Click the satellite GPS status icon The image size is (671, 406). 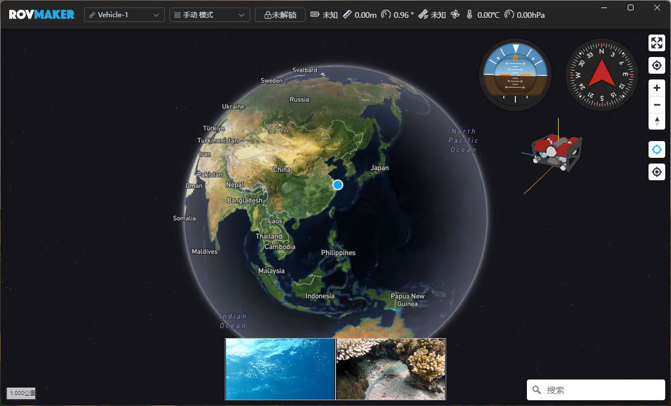click(423, 14)
